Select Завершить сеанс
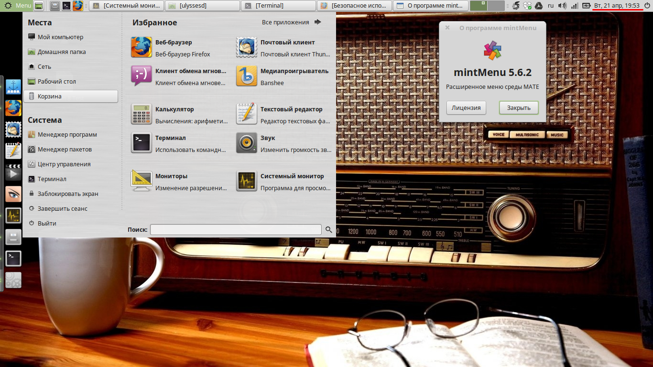 point(71,208)
